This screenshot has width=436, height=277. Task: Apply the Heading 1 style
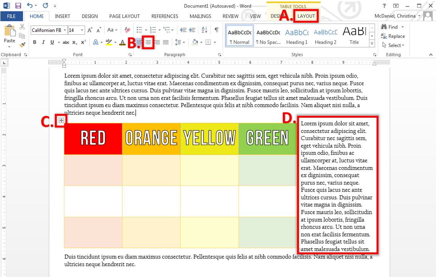(x=297, y=36)
